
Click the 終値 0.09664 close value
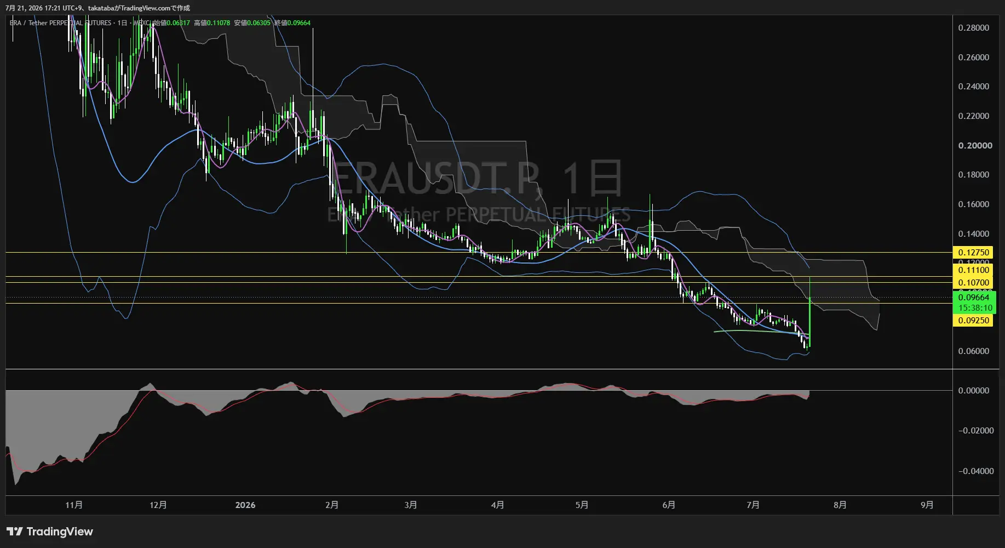[x=292, y=23]
